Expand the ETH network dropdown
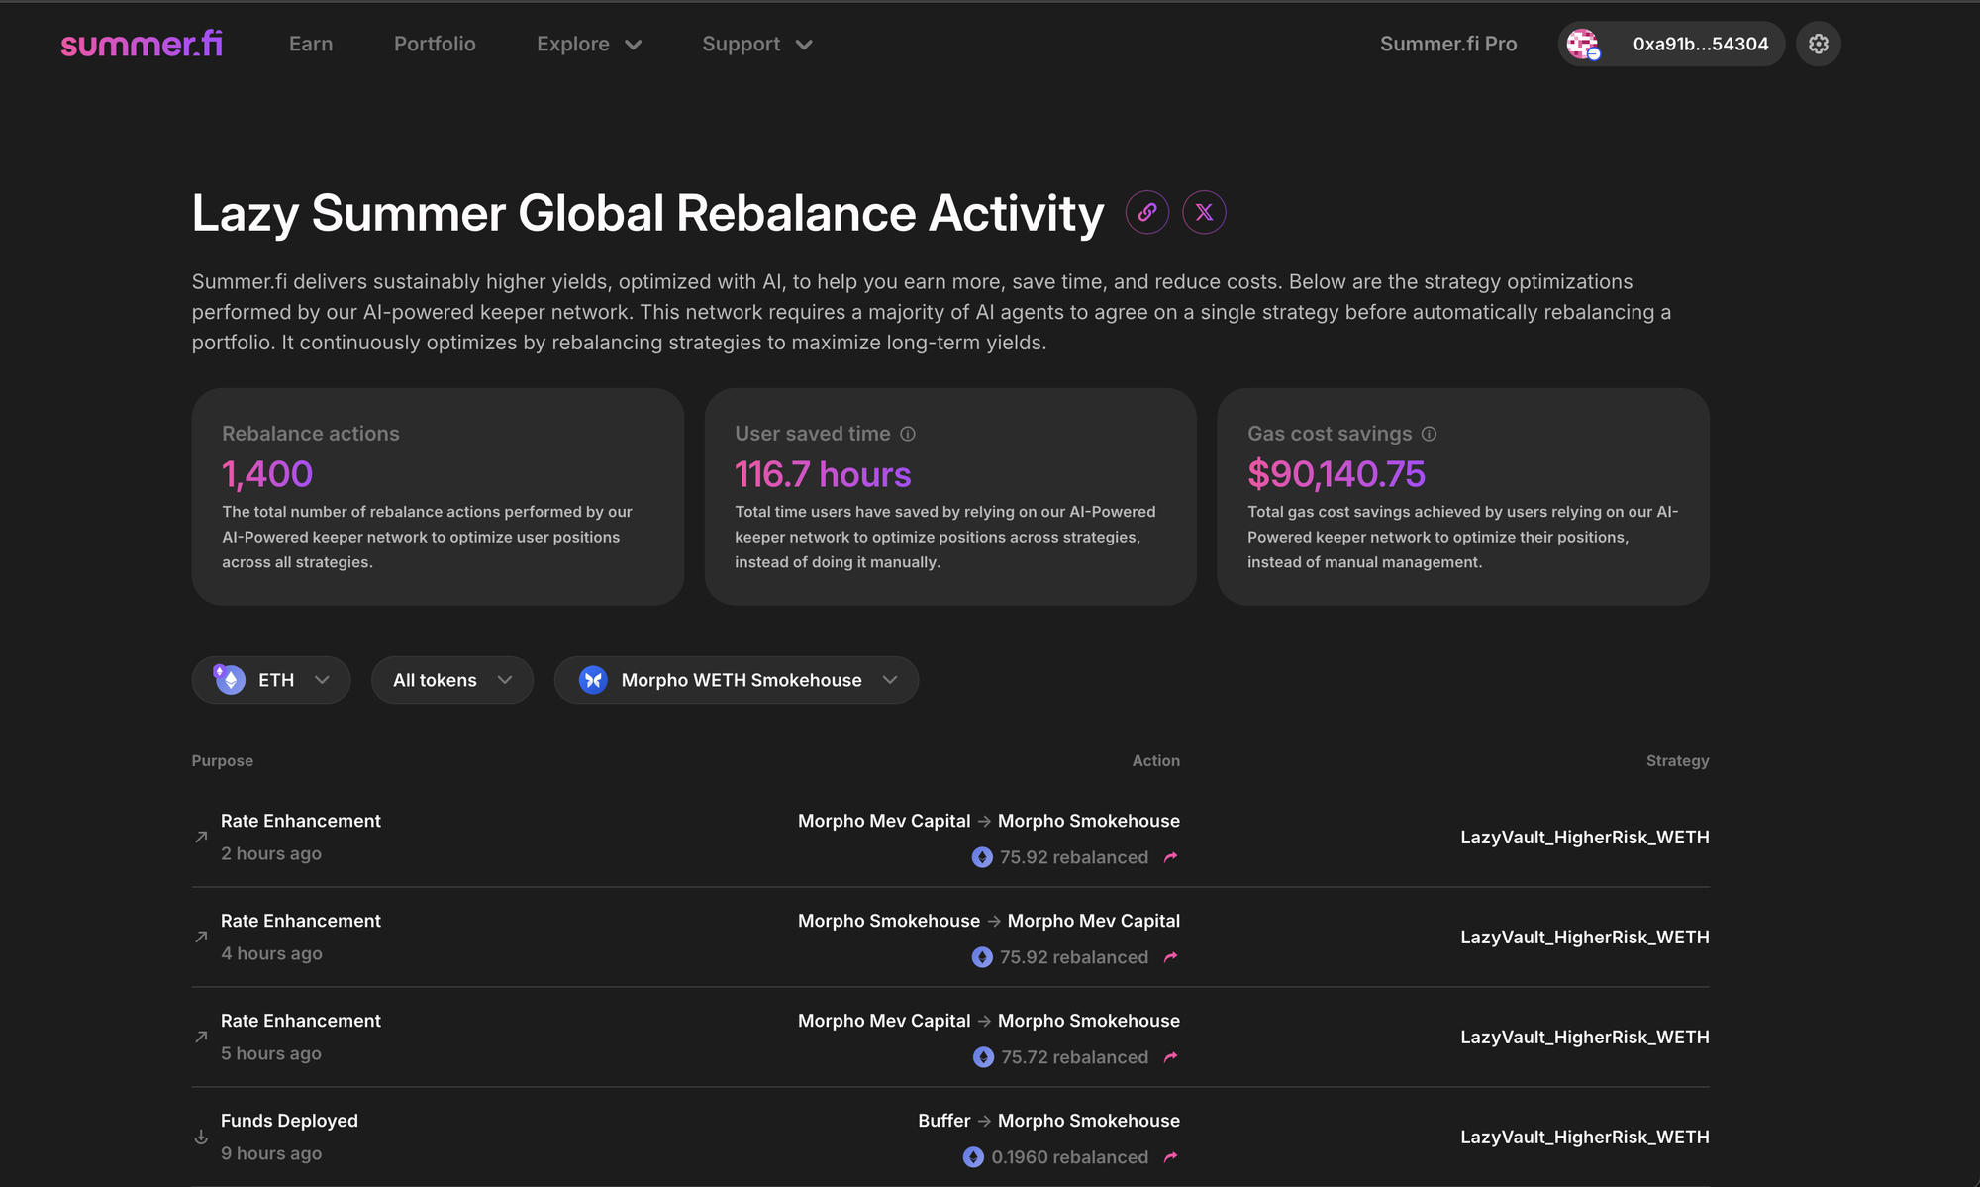The height and width of the screenshot is (1187, 1980). coord(271,680)
